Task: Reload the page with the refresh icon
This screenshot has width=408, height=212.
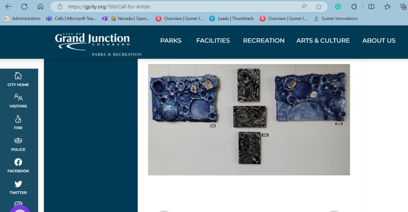Action: [24, 6]
